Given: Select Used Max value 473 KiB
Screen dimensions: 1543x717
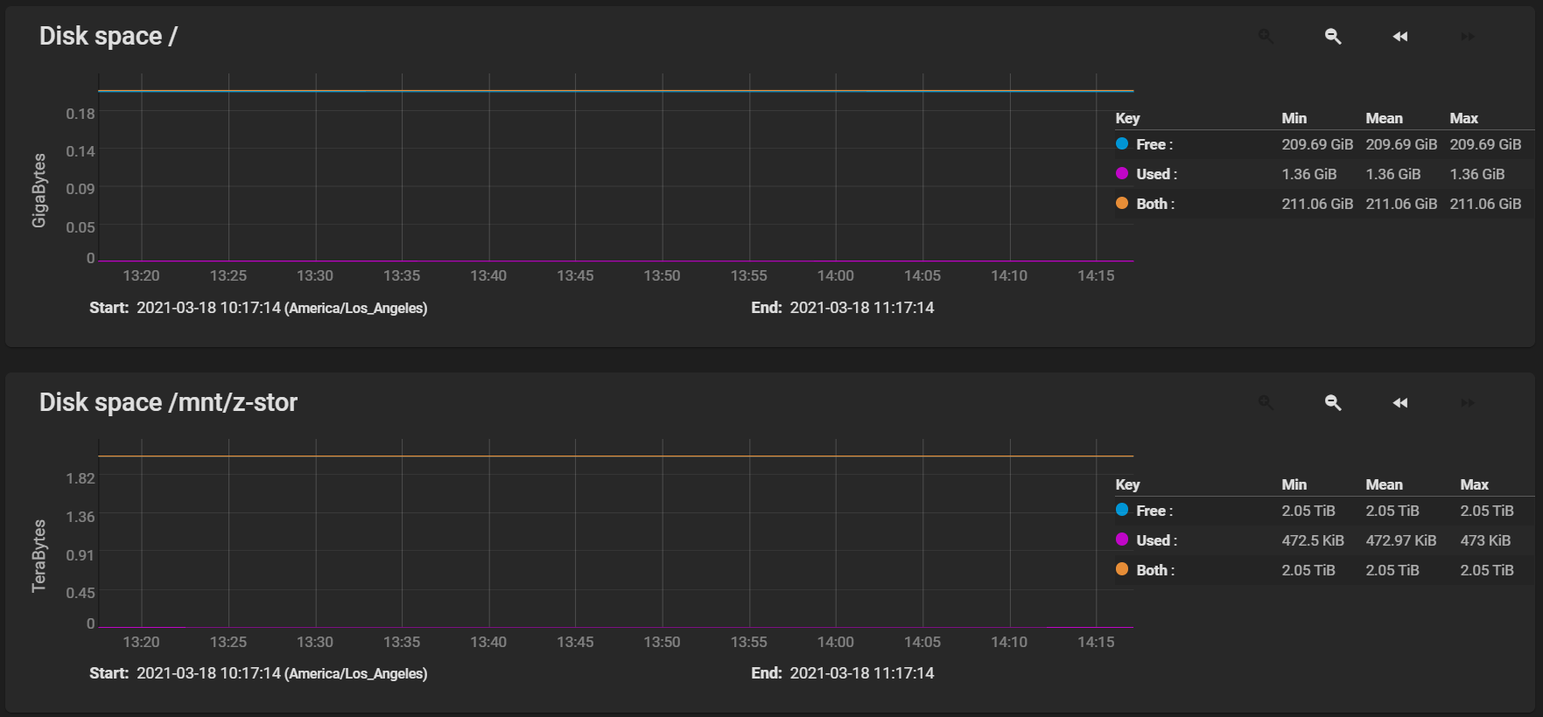Looking at the screenshot, I should point(1485,540).
